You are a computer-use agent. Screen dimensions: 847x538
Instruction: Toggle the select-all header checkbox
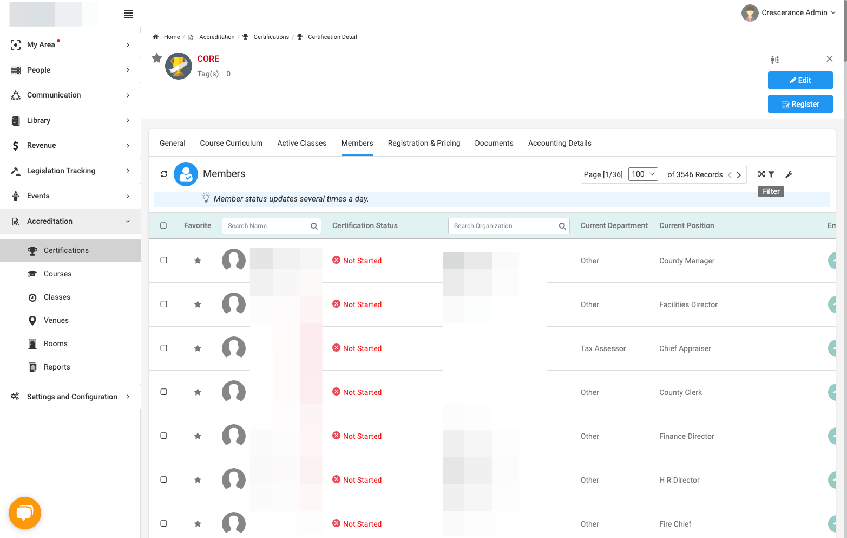163,225
